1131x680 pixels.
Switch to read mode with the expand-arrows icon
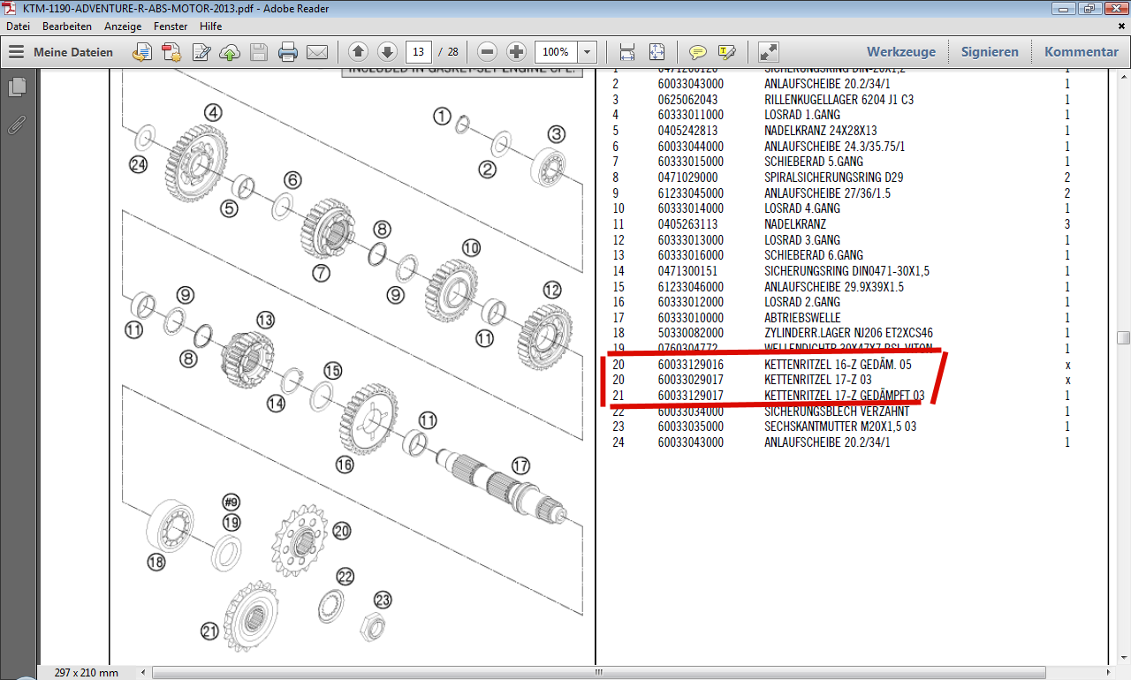tap(769, 52)
